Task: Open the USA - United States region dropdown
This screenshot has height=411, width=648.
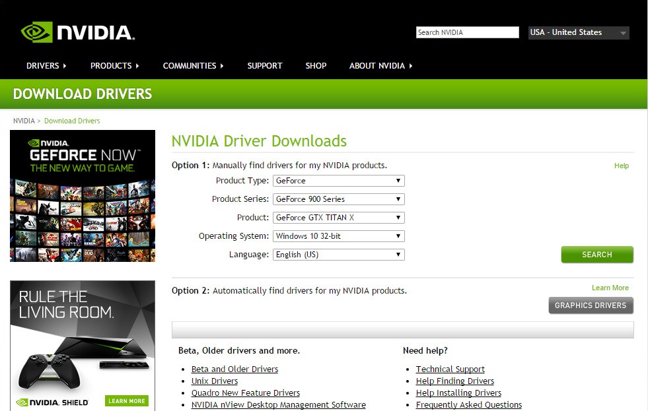Action: (579, 32)
